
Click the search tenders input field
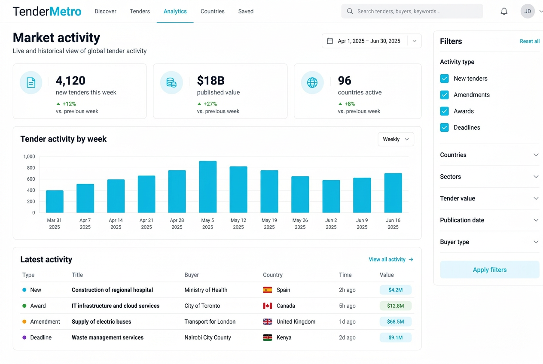(412, 11)
